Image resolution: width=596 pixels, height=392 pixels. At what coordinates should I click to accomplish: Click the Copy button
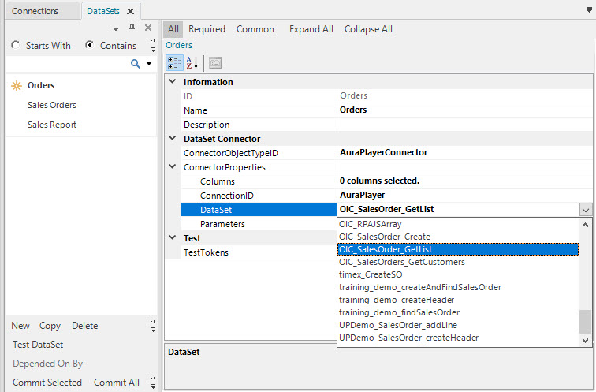point(50,326)
